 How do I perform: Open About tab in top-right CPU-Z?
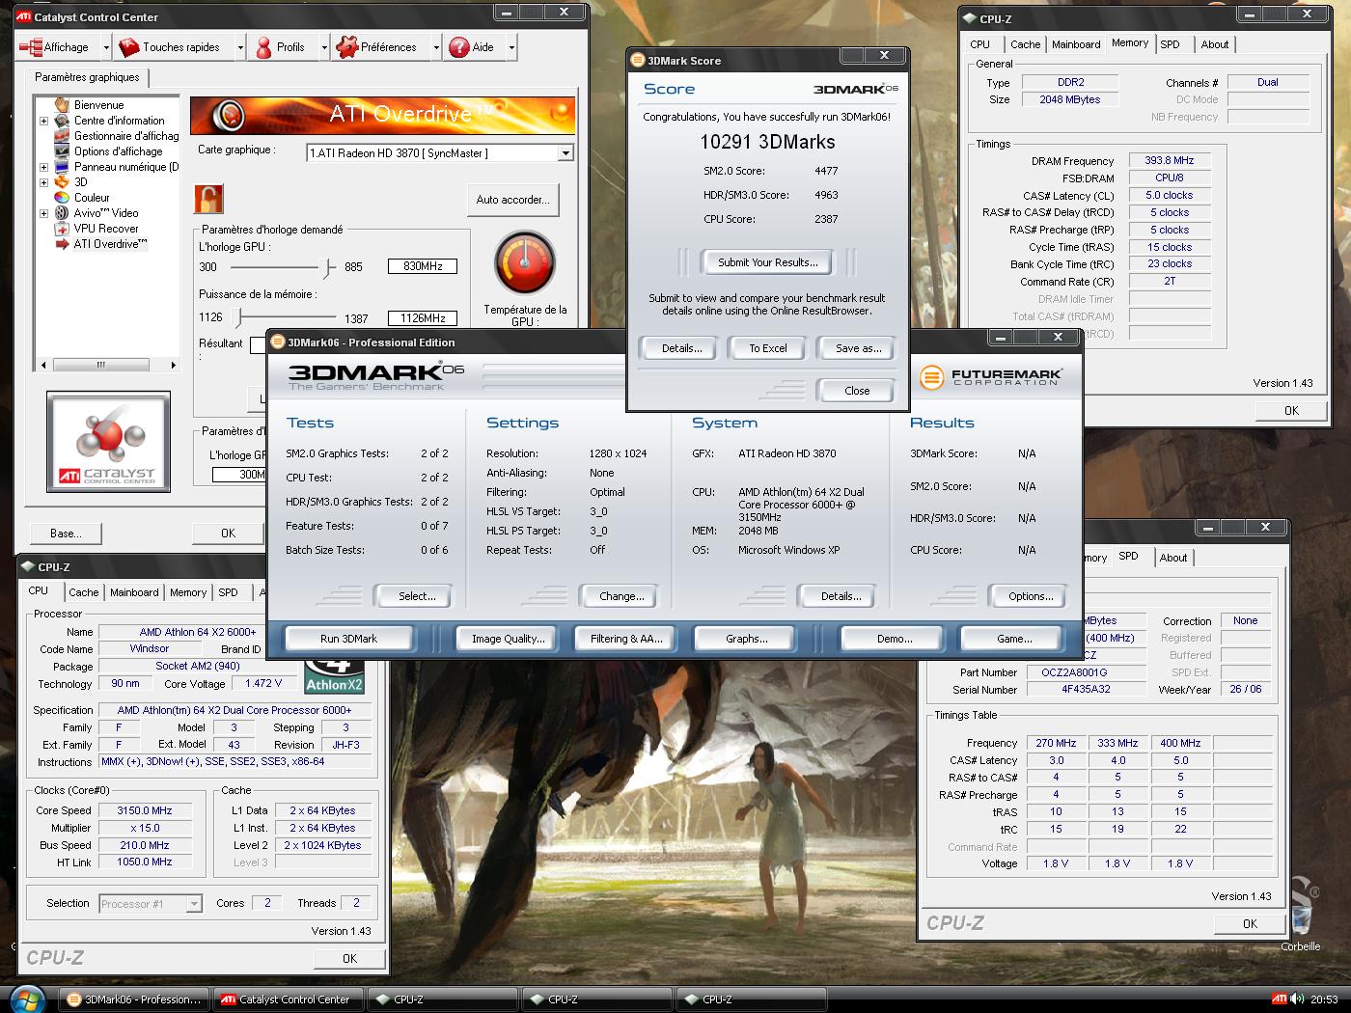coord(1215,44)
